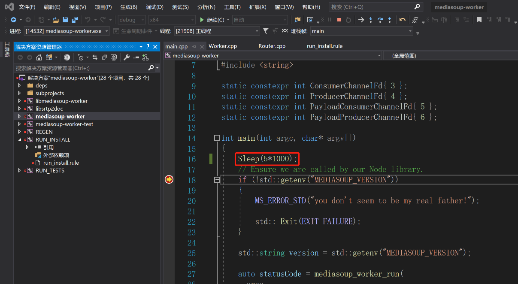Image resolution: width=518 pixels, height=284 pixels.
Task: Click the breakpoint marker on line 18
Action: click(x=169, y=179)
